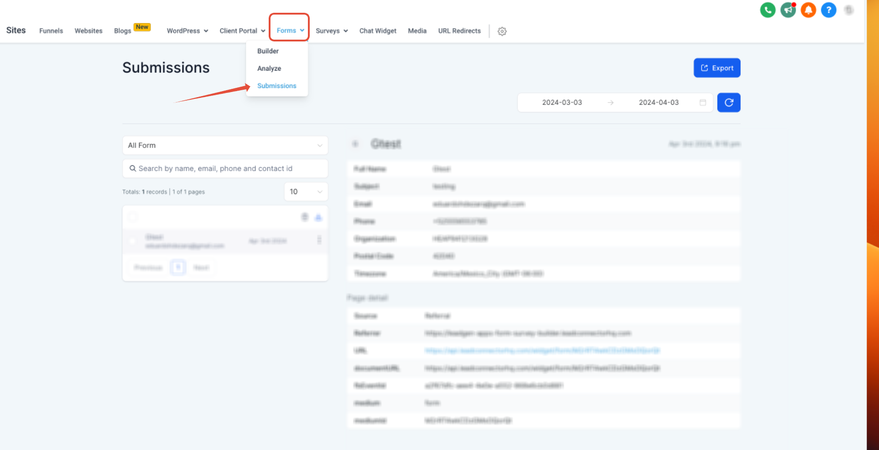Refresh submissions with the reload icon
Image resolution: width=879 pixels, height=450 pixels.
point(728,102)
